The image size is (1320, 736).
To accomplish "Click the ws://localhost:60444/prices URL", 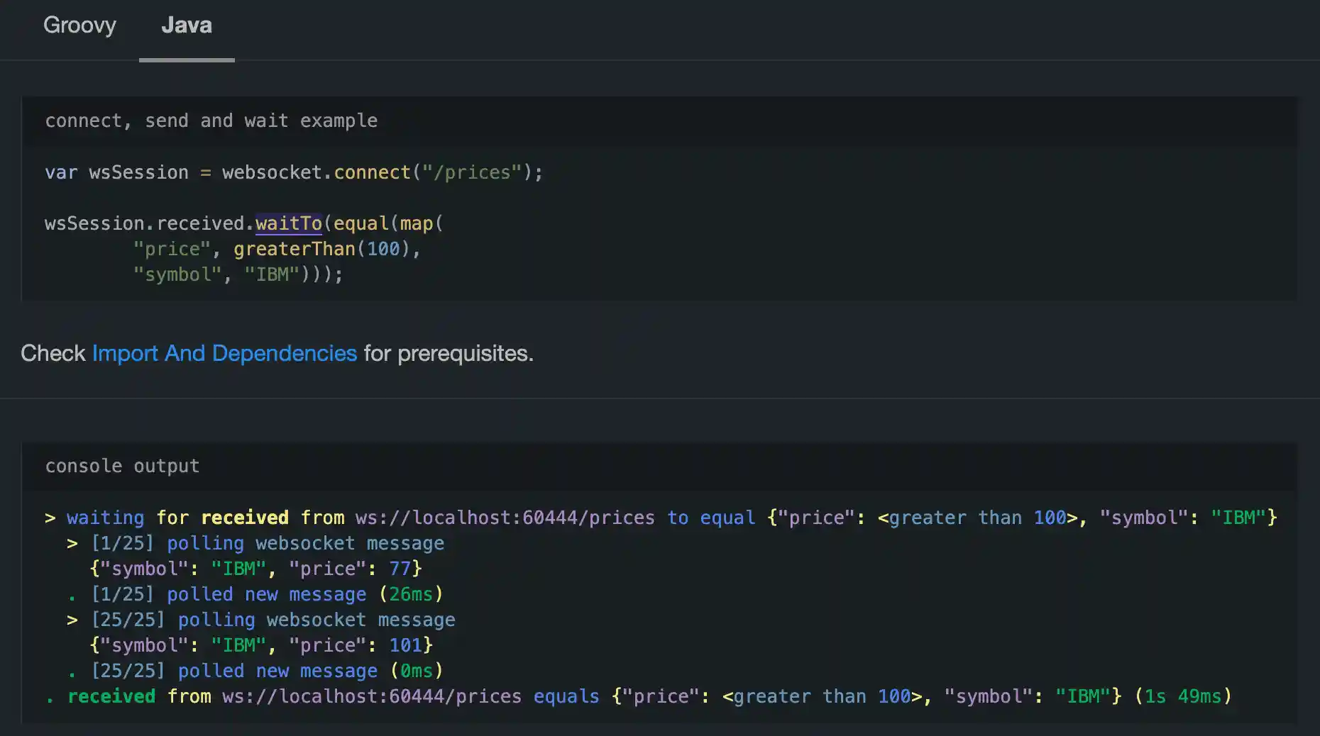I will coord(504,517).
